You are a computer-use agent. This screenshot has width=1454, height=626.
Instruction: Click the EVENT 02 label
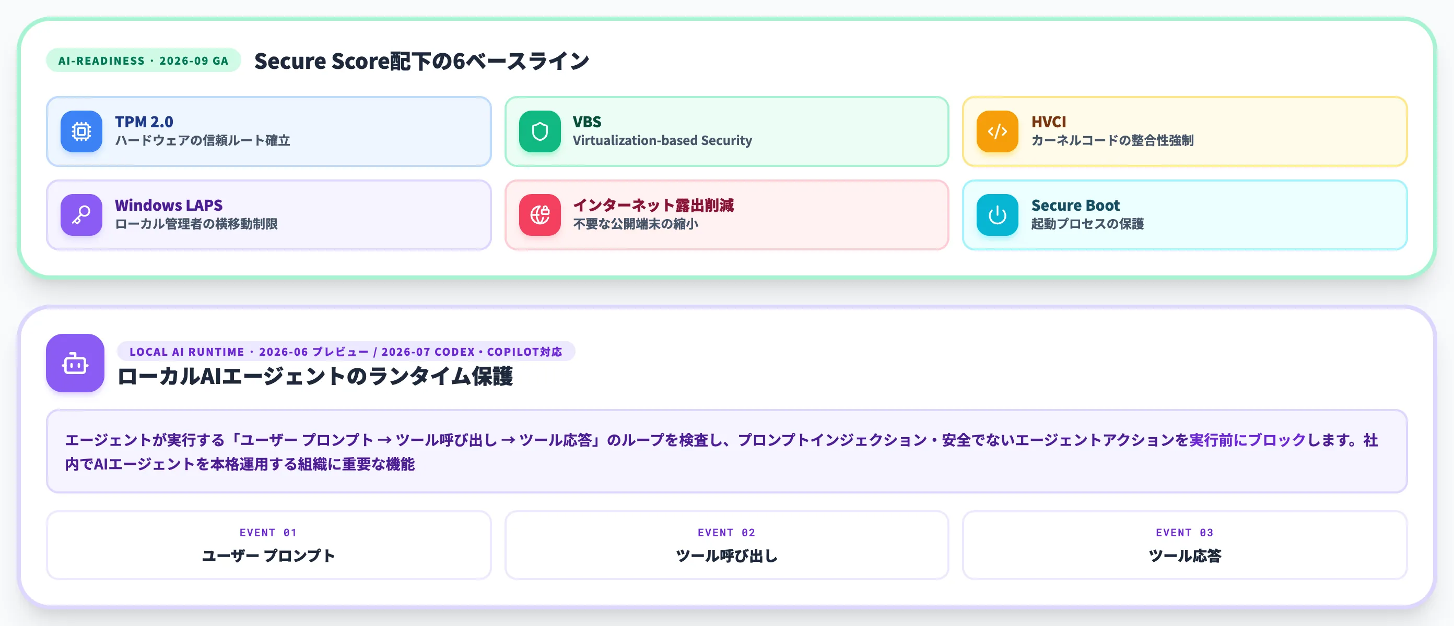point(726,533)
